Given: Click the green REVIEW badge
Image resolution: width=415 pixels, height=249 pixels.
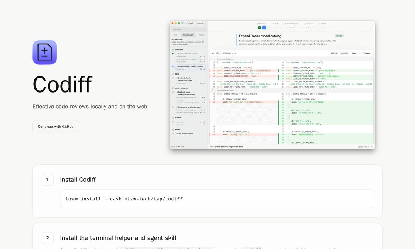Looking at the screenshot, I should pos(339,36).
